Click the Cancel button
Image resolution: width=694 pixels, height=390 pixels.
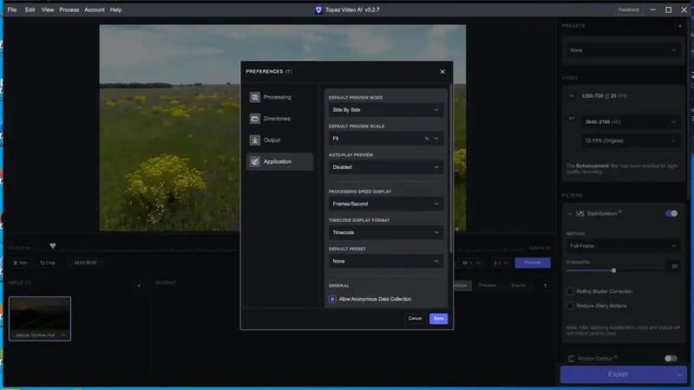[x=415, y=318]
